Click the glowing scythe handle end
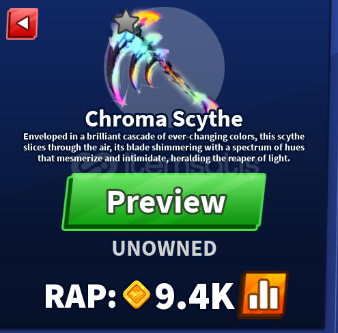 click(203, 101)
